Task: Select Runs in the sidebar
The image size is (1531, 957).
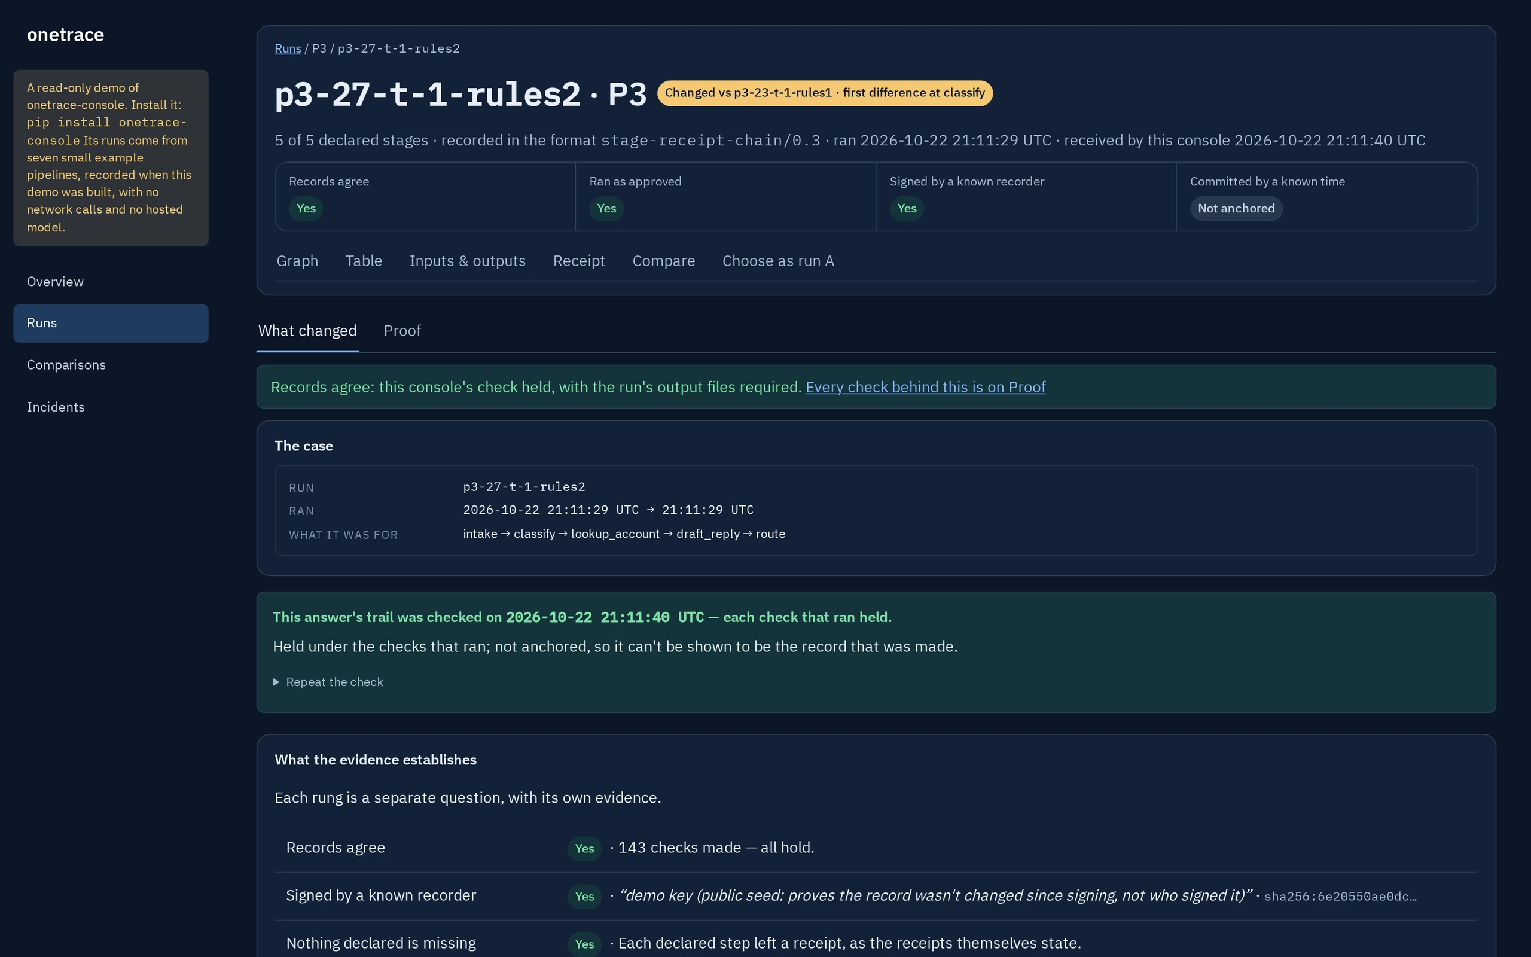Action: click(x=111, y=323)
